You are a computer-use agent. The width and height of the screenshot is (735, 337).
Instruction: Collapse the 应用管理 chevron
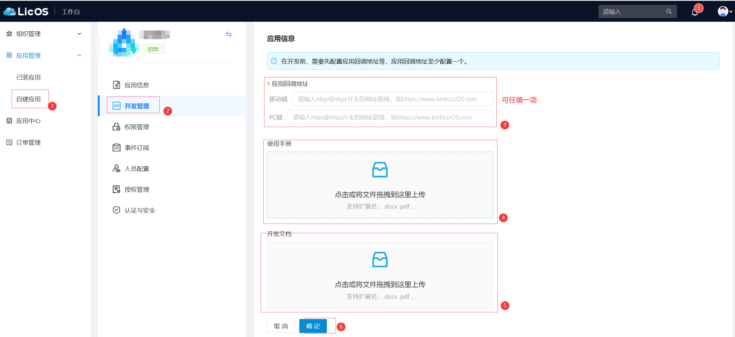[x=79, y=55]
